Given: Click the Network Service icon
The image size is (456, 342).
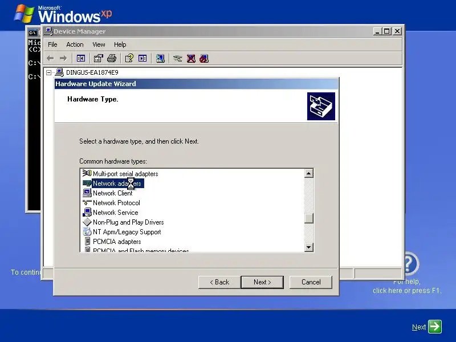Looking at the screenshot, I should (87, 212).
